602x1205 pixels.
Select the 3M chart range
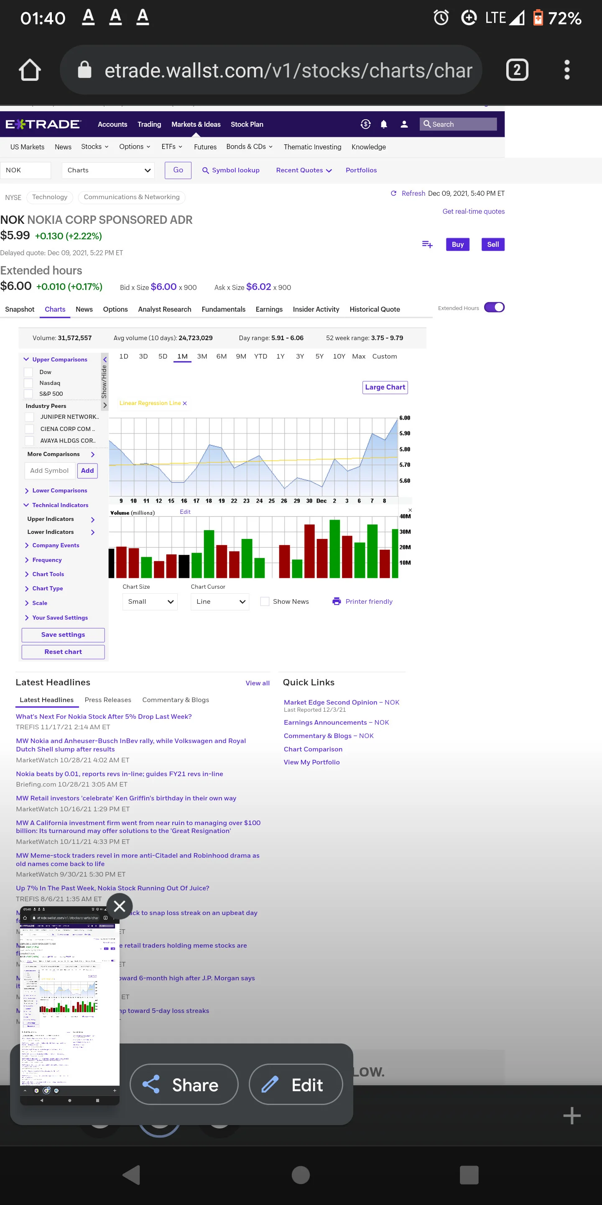202,356
